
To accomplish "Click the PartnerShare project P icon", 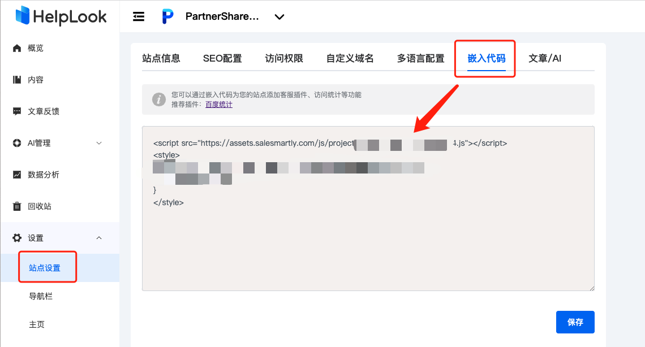I will click(x=167, y=16).
